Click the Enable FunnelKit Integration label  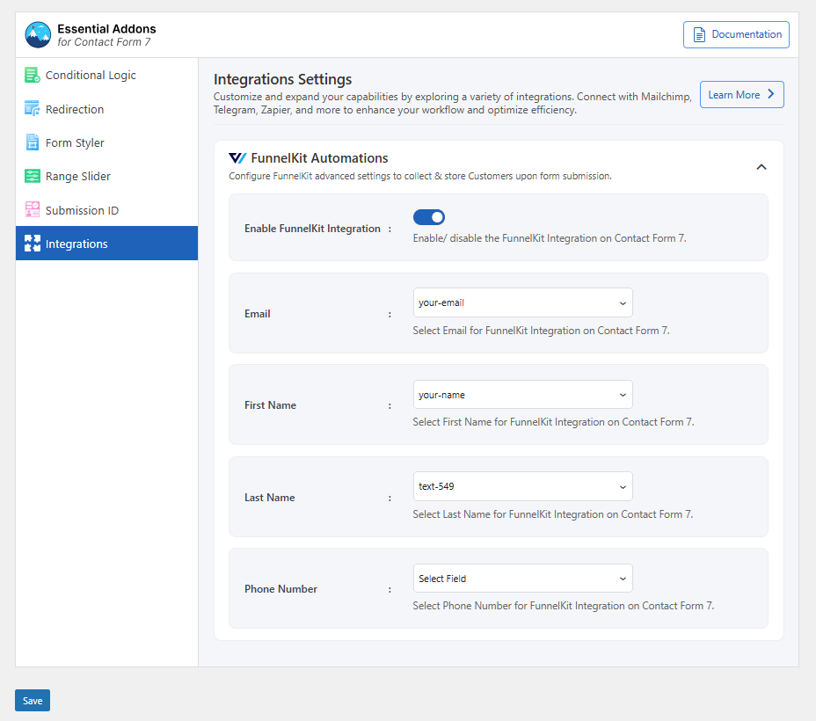[312, 229]
